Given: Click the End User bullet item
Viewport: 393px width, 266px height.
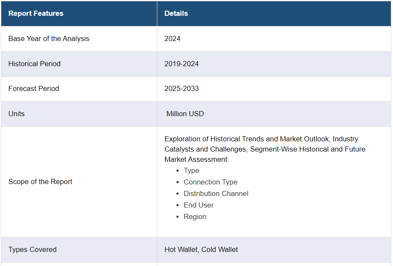Looking at the screenshot, I should point(199,205).
